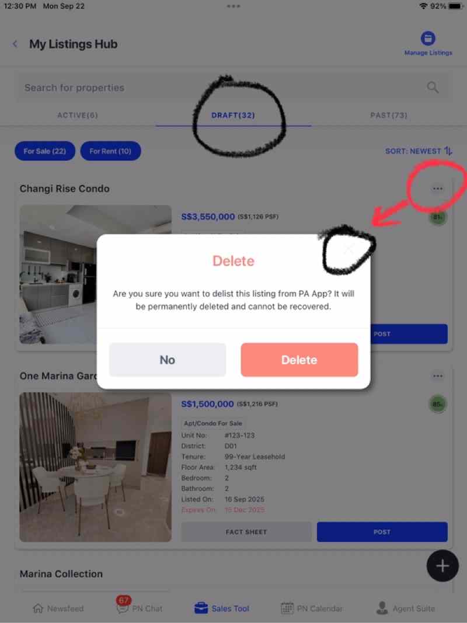Switch to the ACTIVE(6) tab

click(x=78, y=115)
